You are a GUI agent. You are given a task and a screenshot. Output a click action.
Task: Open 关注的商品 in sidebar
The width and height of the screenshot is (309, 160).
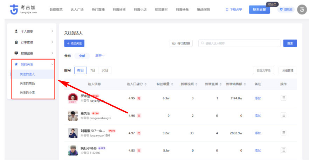pyautogui.click(x=27, y=84)
